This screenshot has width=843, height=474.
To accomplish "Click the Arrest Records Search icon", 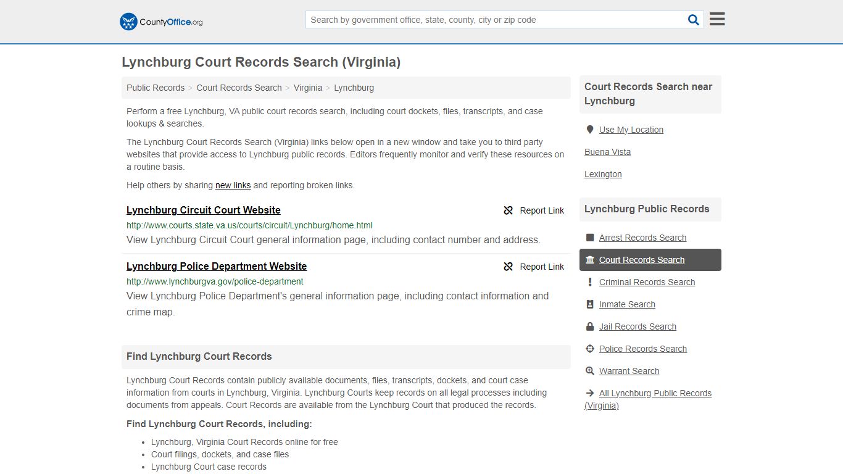I will tap(589, 238).
